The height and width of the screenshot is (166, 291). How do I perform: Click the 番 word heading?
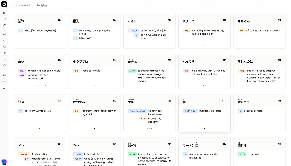click(x=184, y=101)
